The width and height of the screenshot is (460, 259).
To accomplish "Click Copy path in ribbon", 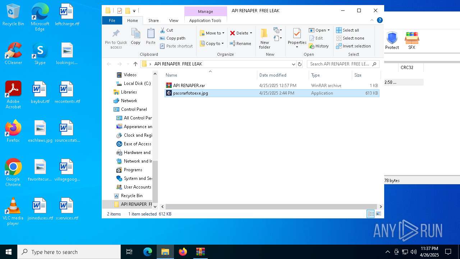I will (172, 38).
